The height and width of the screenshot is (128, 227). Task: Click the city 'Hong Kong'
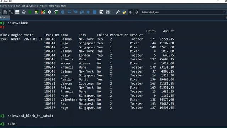click(x=87, y=100)
